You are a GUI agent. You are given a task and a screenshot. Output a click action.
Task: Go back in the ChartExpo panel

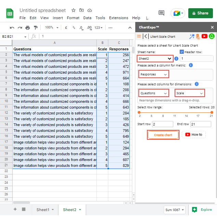146,36
